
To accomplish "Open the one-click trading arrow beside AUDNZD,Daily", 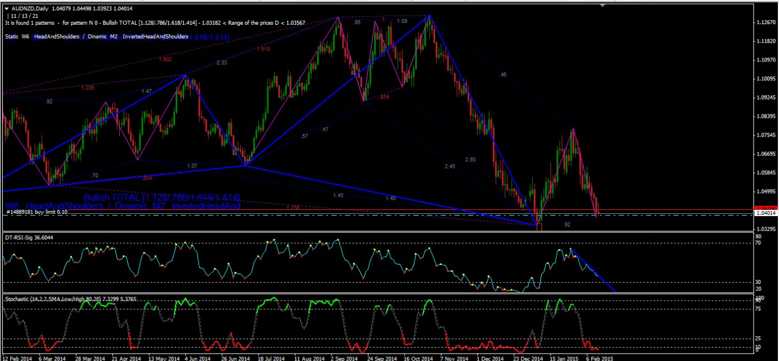I will tap(7, 9).
